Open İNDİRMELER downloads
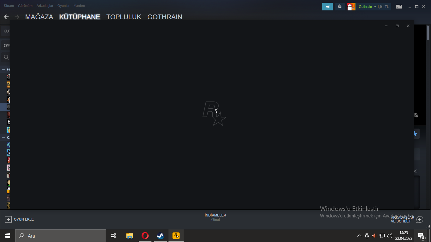This screenshot has height=242, width=431. click(215, 215)
